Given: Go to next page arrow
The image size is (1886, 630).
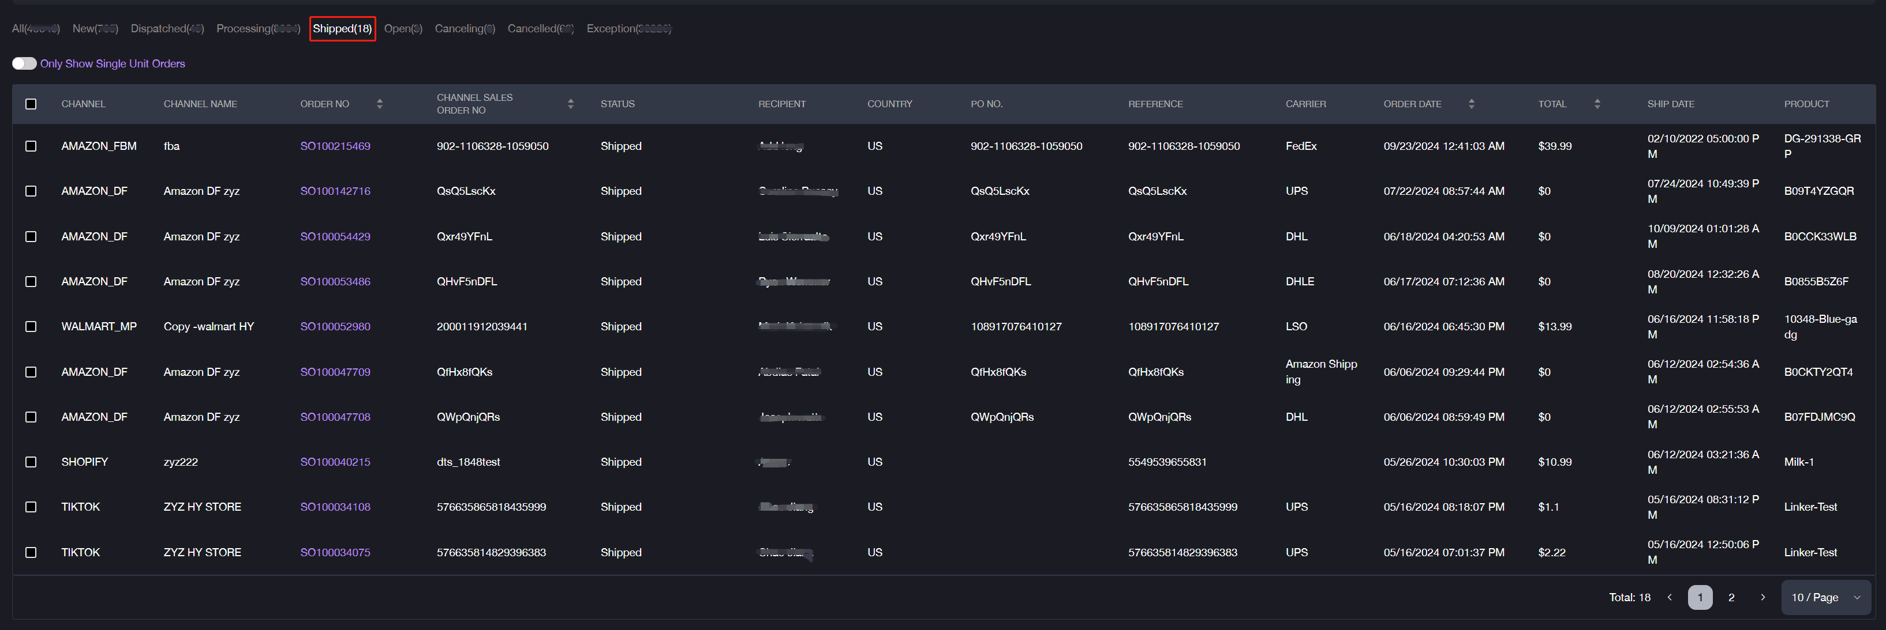Looking at the screenshot, I should point(1762,597).
